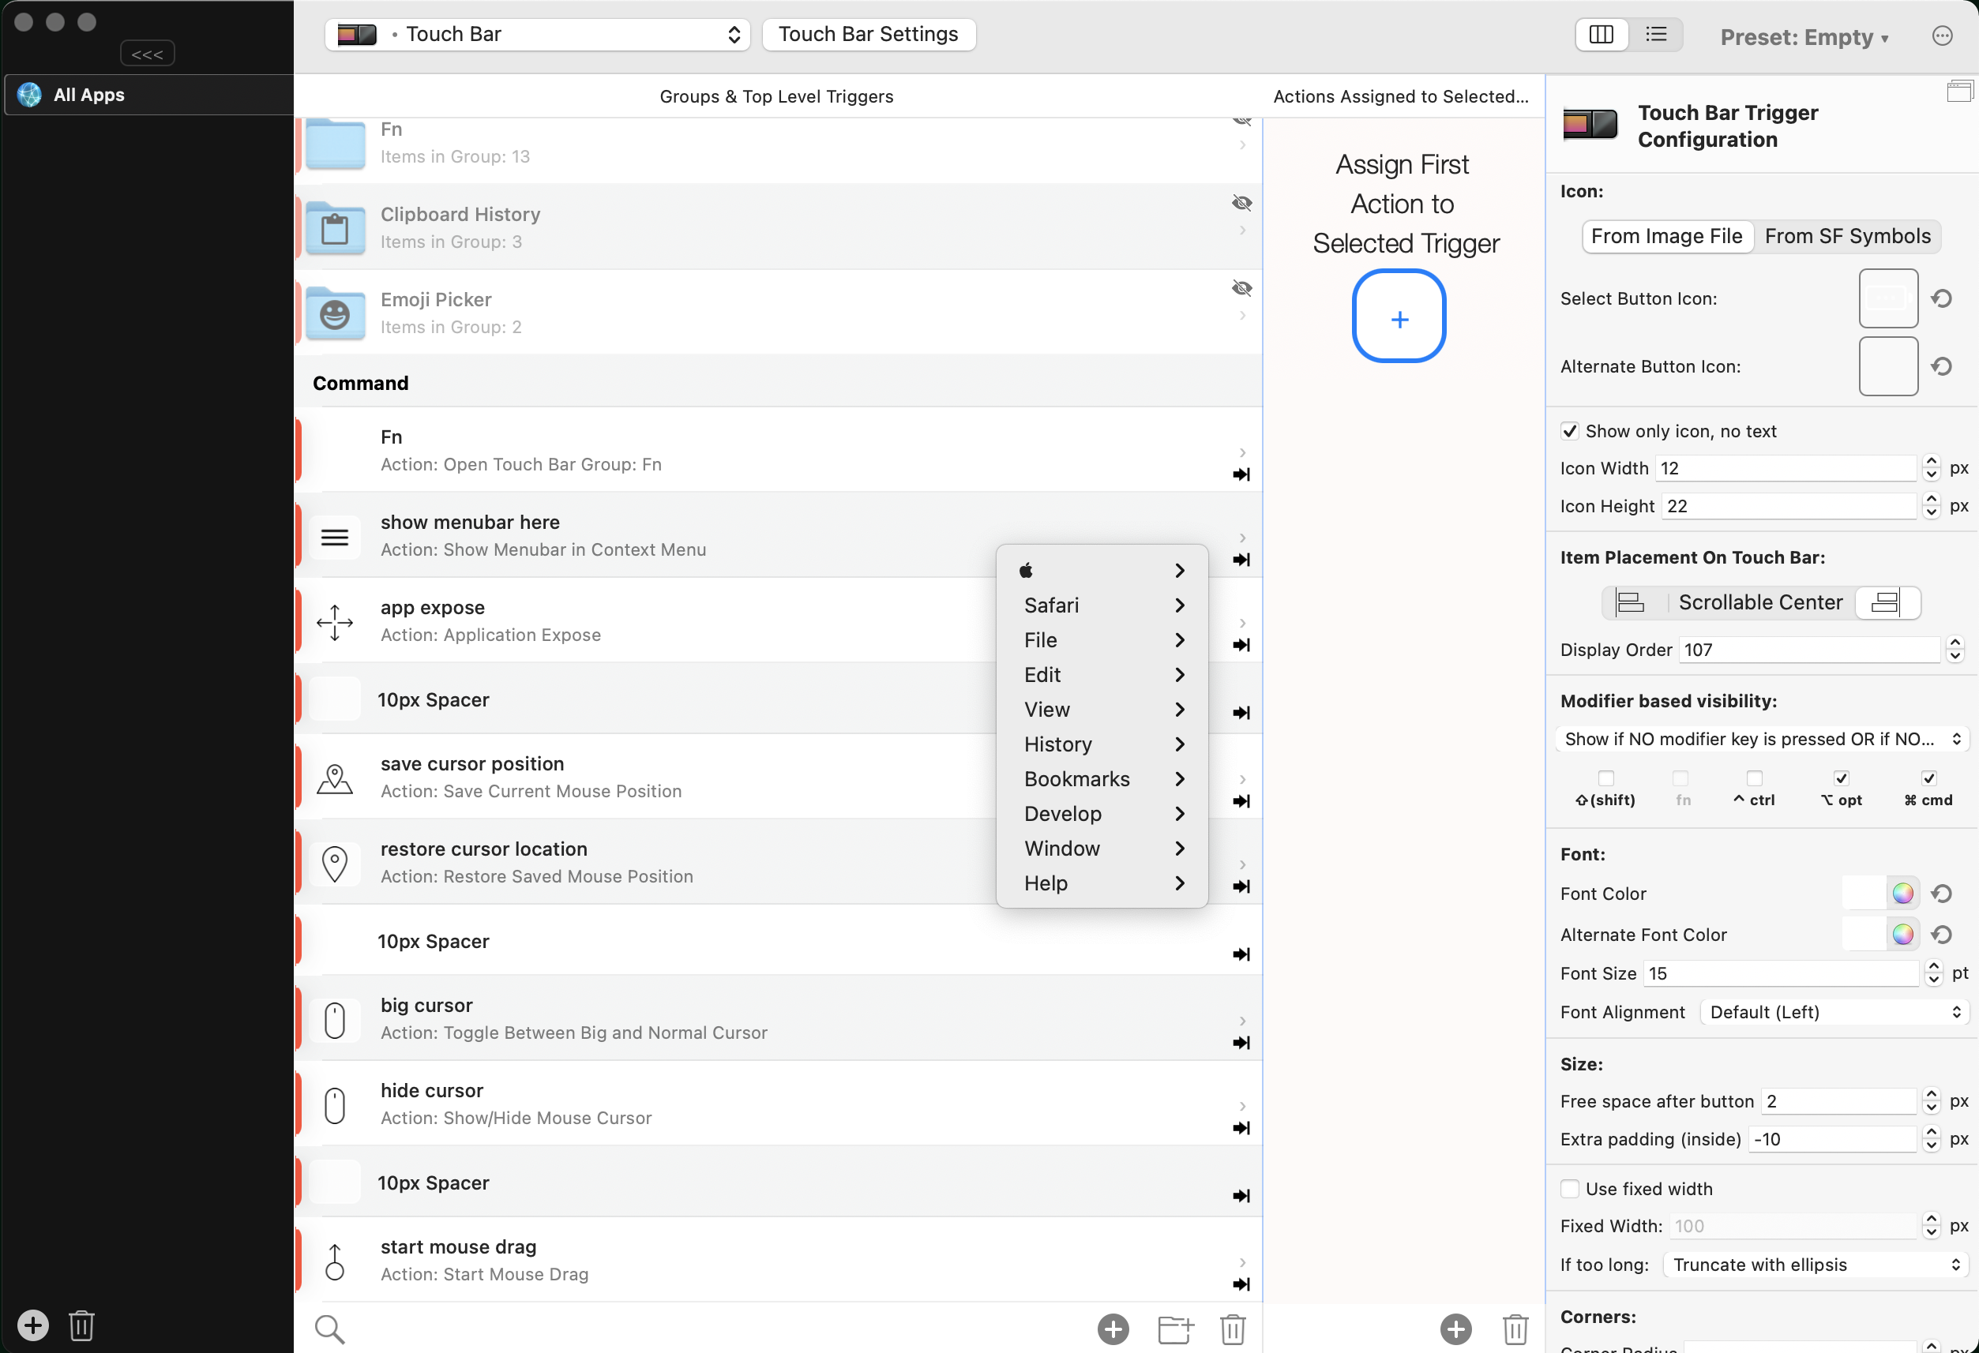Click the add-folder icon in bottom toolbar
This screenshot has height=1353, width=1979.
[x=1175, y=1329]
